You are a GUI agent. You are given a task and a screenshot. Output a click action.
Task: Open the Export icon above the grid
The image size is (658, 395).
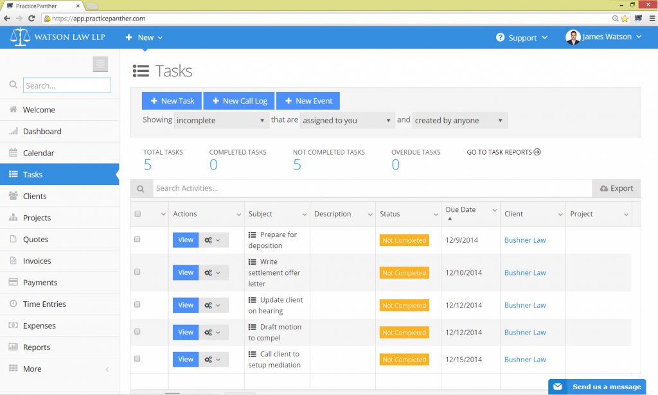tap(605, 188)
